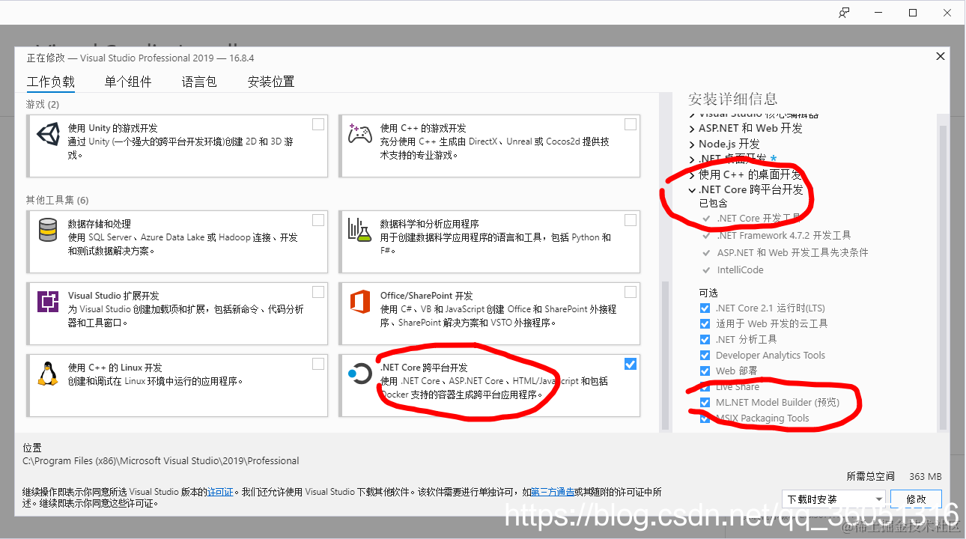
Task: Click the Unity game development icon
Action: click(x=48, y=135)
